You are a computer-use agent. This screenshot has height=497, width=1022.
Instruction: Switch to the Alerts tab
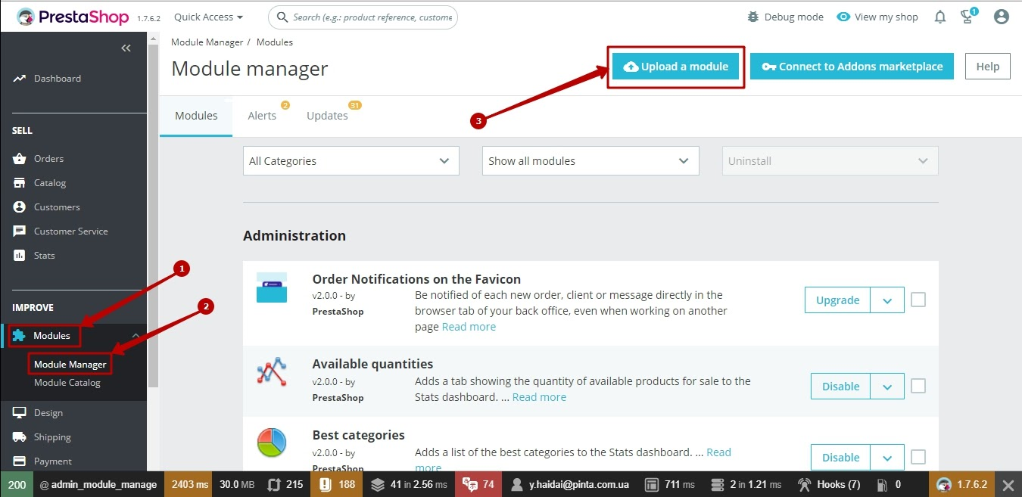262,116
